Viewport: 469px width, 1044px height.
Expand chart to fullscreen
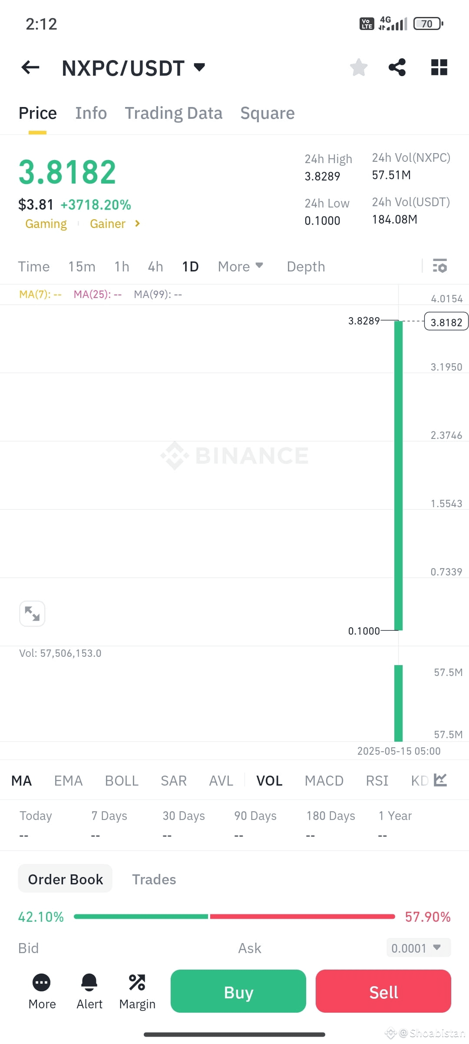(32, 614)
